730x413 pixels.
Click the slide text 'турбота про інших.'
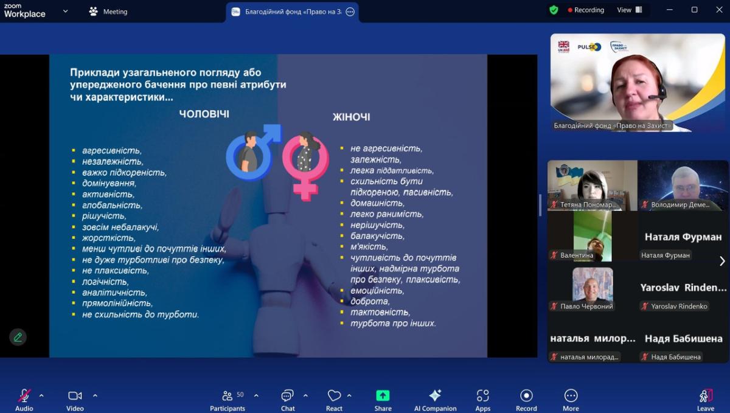pos(393,323)
